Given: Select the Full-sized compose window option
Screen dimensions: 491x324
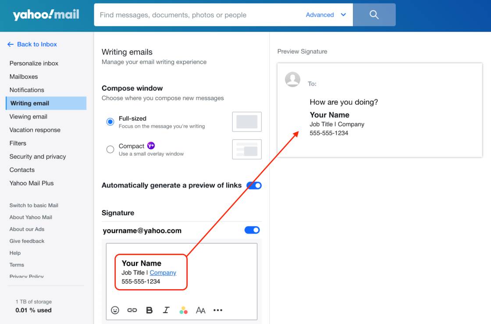Looking at the screenshot, I should coord(110,122).
